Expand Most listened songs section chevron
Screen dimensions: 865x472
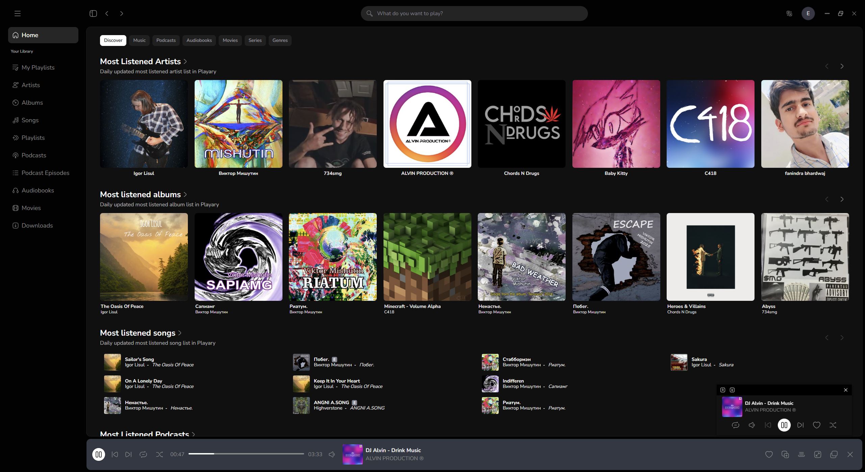(180, 333)
